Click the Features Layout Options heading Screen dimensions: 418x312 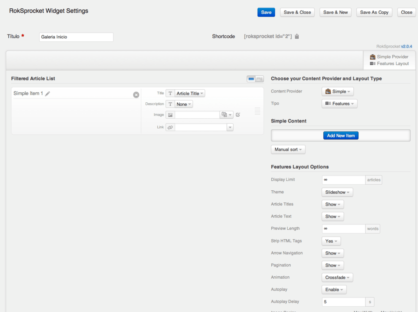tap(300, 167)
